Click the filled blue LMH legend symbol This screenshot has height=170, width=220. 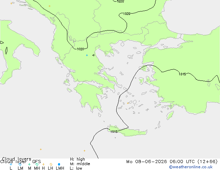[x=59, y=164]
